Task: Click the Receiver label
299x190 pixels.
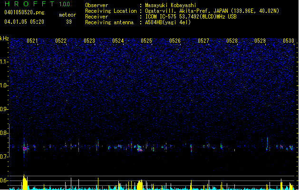Action: point(96,17)
